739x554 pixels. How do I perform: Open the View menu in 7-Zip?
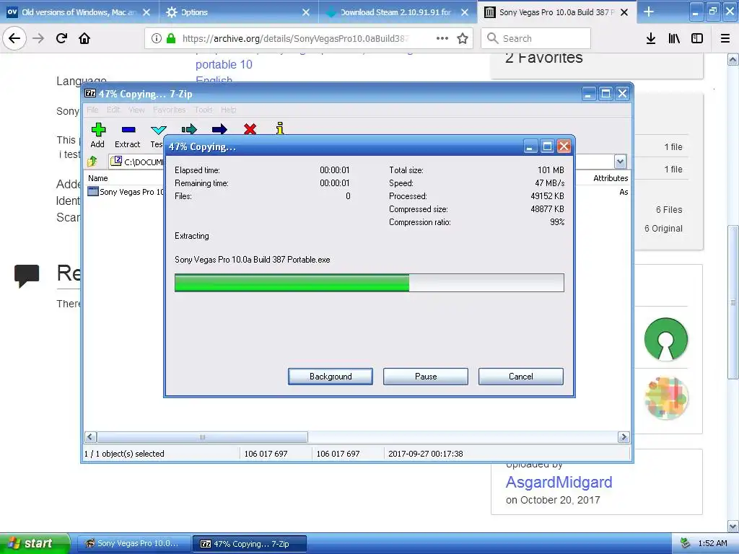(136, 110)
